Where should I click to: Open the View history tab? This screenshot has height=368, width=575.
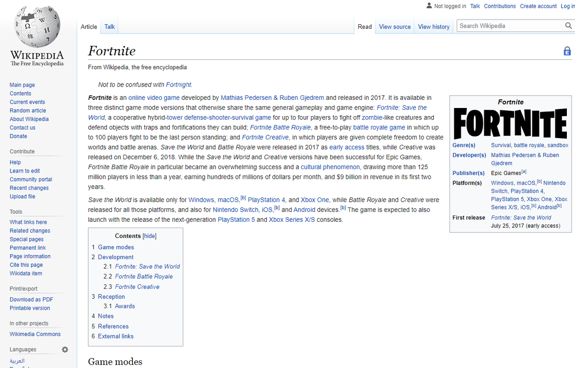pos(434,27)
